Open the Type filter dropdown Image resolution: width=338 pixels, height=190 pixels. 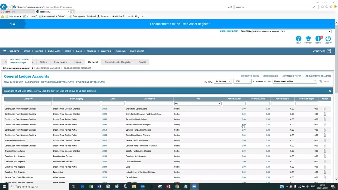coord(198,103)
